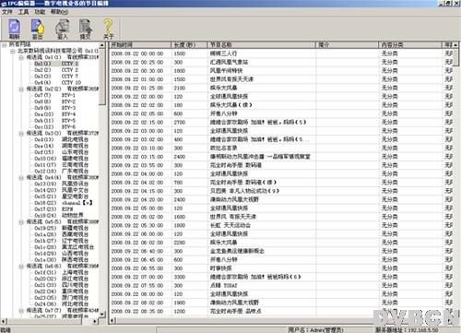Click the tree panel scroll-down arrow

pyautogui.click(x=102, y=315)
